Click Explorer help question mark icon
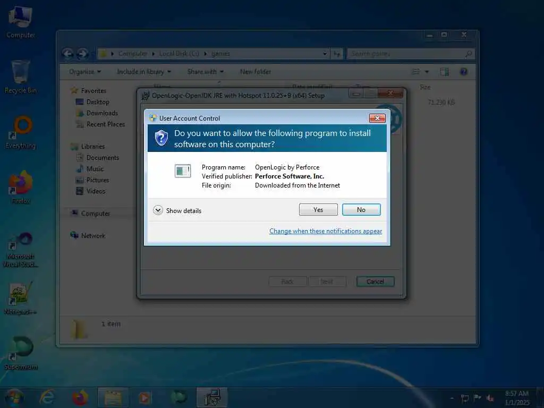 pyautogui.click(x=464, y=72)
